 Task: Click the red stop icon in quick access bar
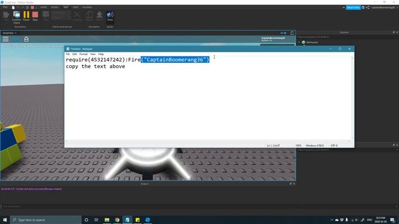(32, 7)
